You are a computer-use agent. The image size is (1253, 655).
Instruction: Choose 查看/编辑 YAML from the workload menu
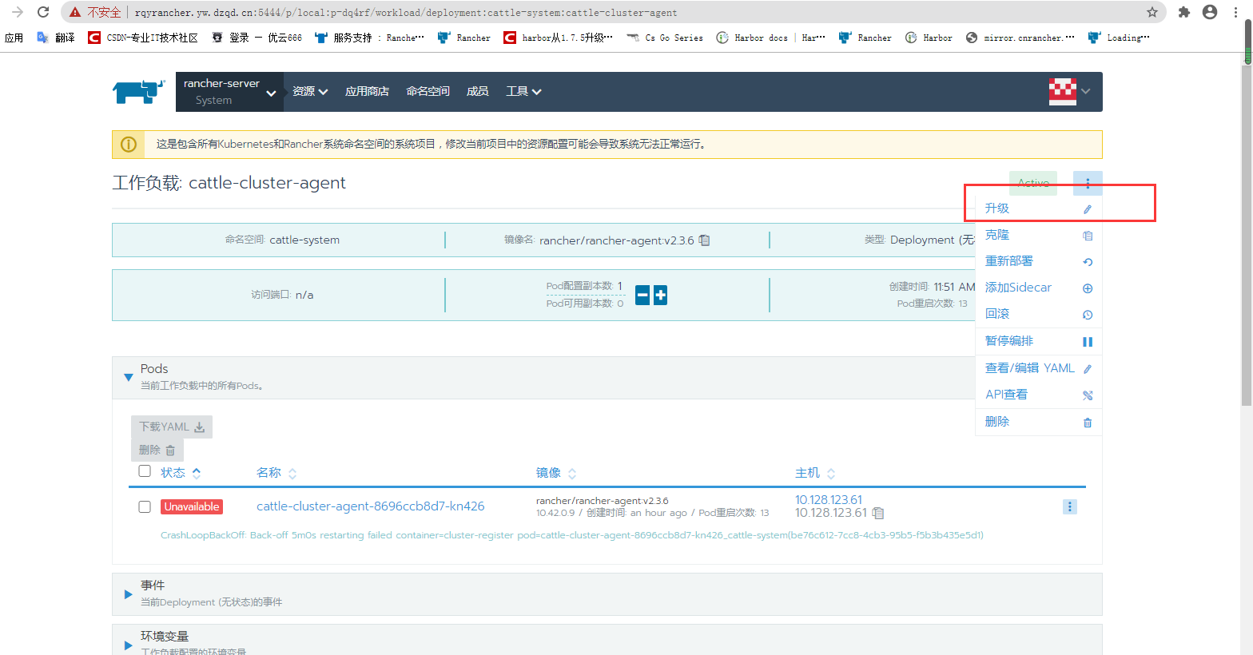[x=1039, y=368]
